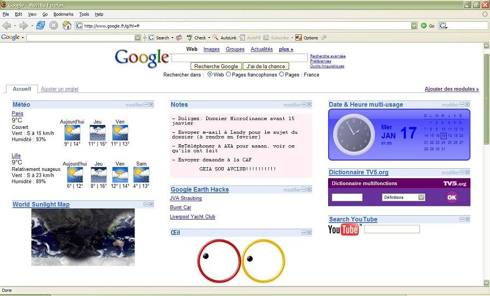Click the Recherche avancée link
The image size is (490, 296).
328,56
